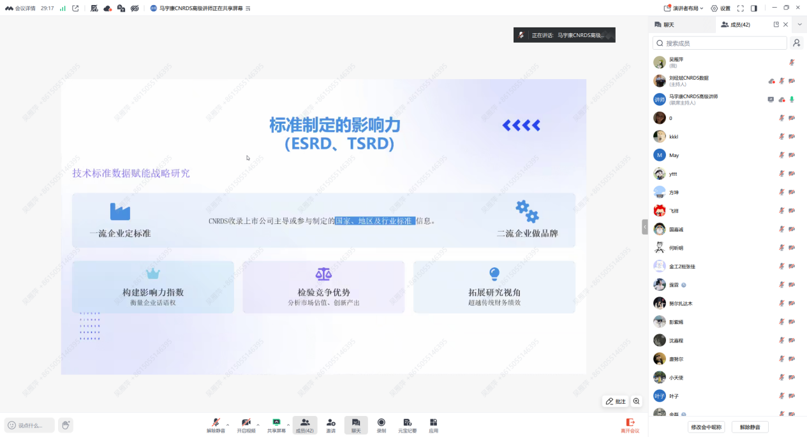Click the add member icon beside search
Screen dimensions: 807x437
[x=796, y=43]
